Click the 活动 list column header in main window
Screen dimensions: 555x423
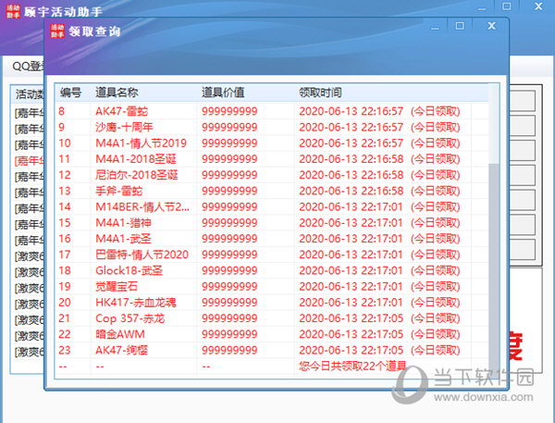point(29,94)
